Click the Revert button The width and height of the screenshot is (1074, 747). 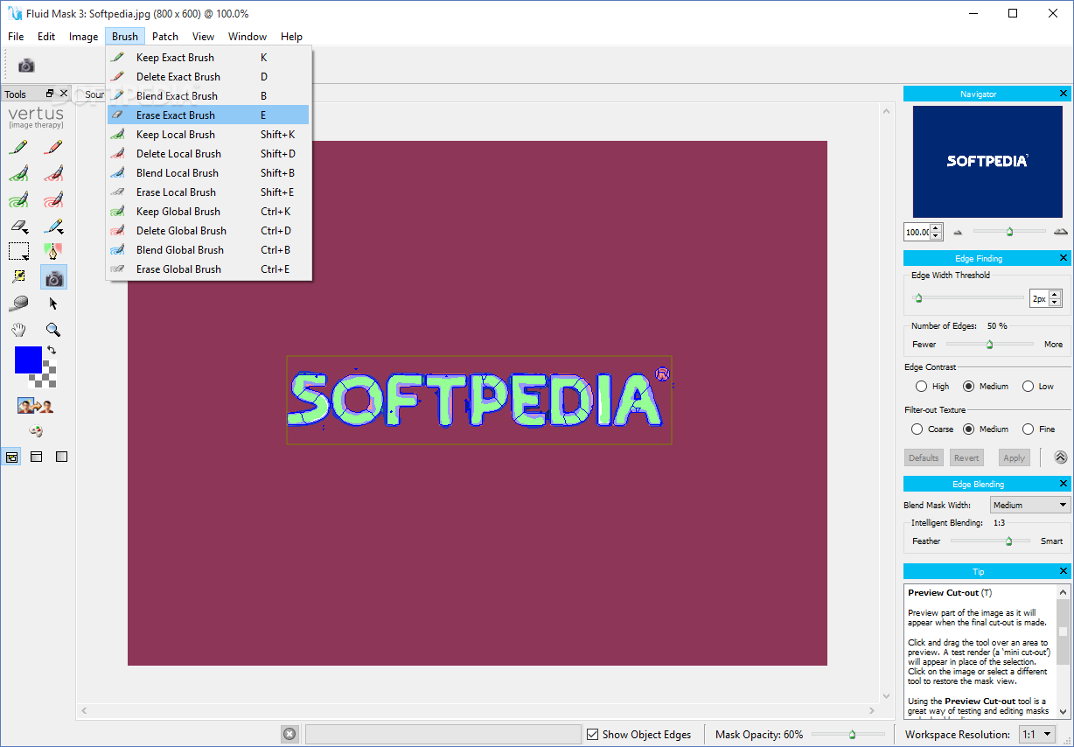(x=966, y=457)
